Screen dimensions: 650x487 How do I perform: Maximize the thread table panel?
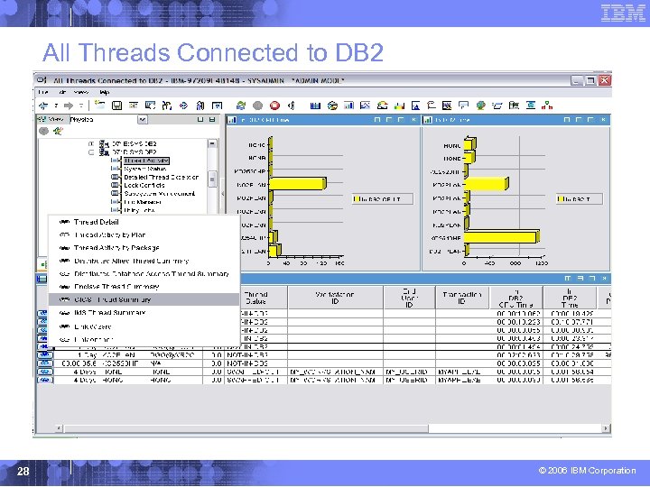592,279
